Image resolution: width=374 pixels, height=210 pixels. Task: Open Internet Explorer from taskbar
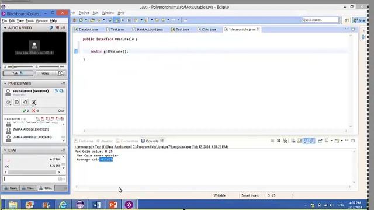tap(63, 205)
